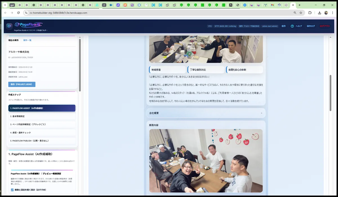Switch to the Gmail tab
This screenshot has width=338, height=197.
(272, 5)
